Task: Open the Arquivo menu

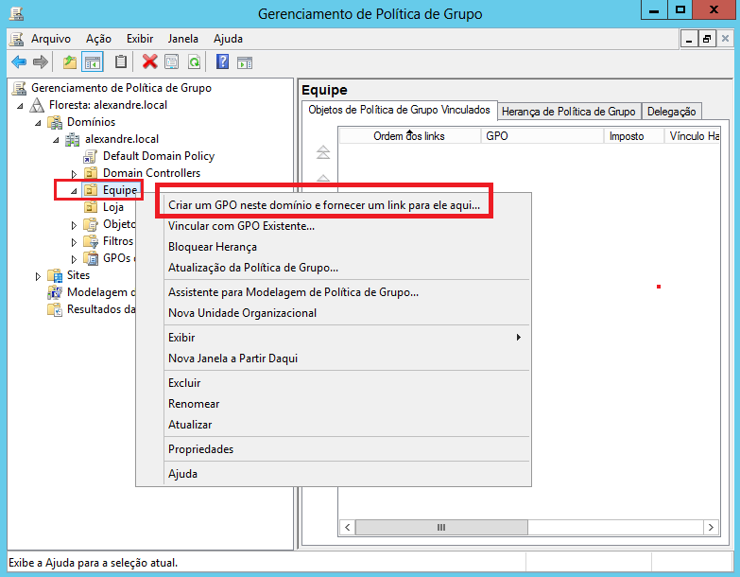Action: (x=51, y=39)
